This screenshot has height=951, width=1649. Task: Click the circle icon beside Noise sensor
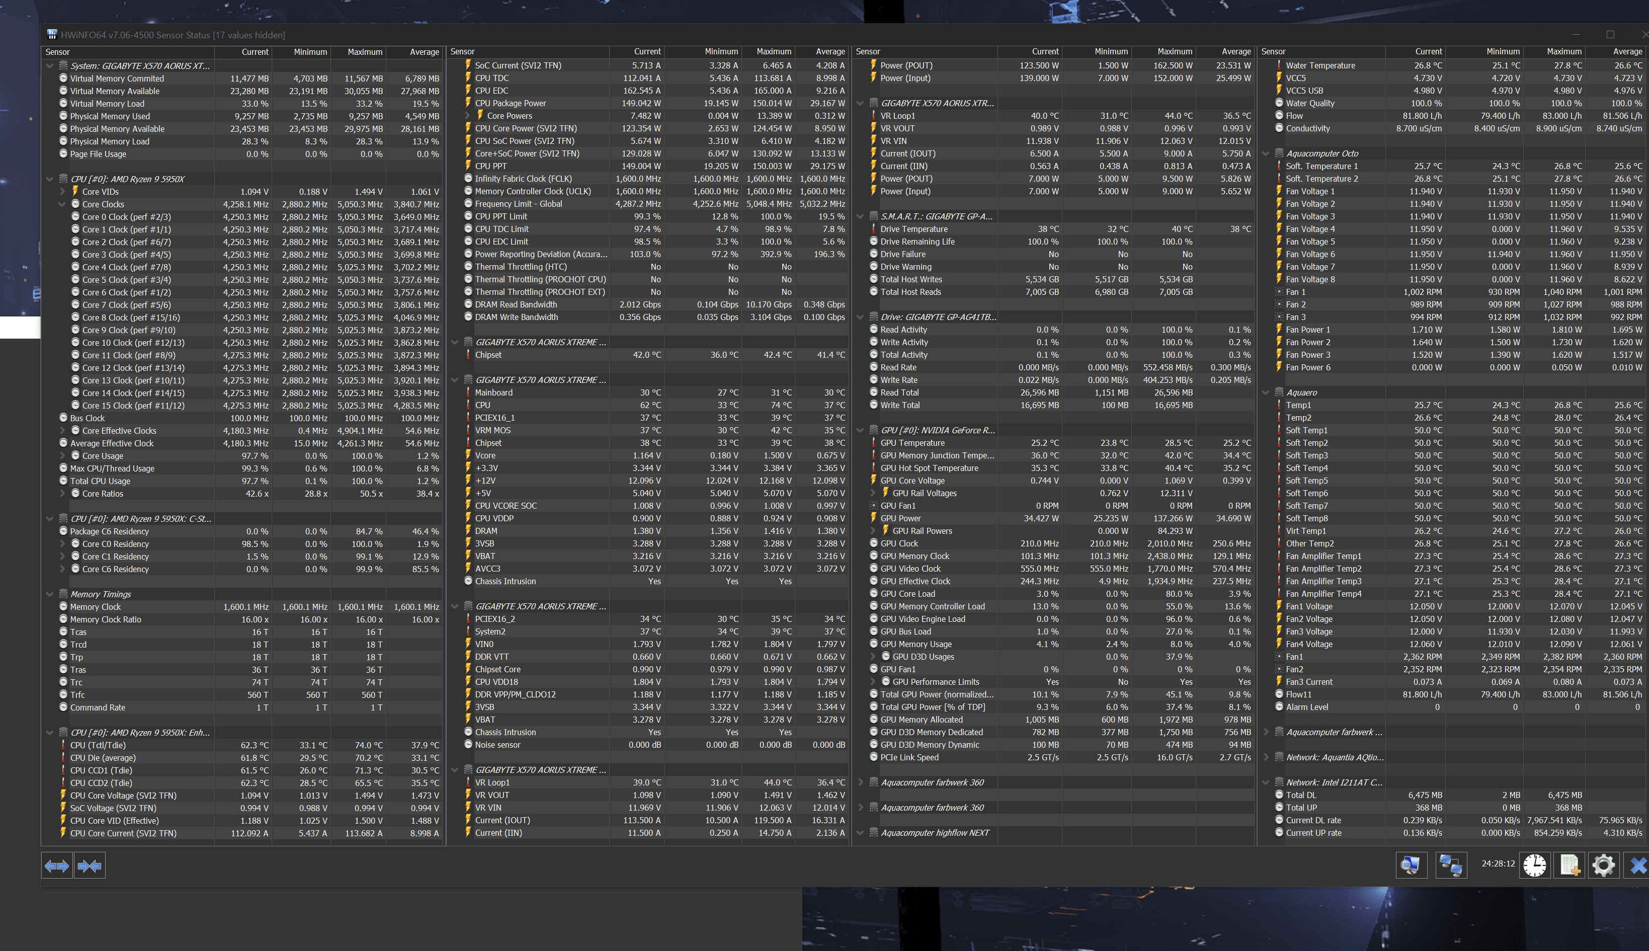point(468,745)
